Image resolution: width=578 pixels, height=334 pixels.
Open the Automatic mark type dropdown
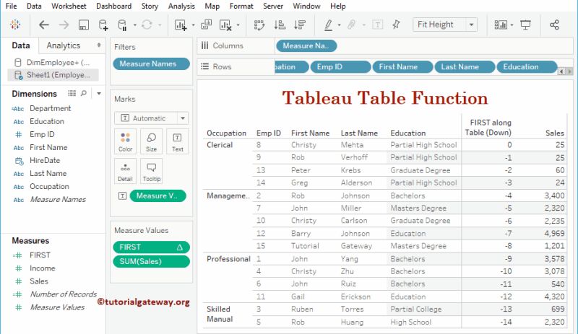[152, 118]
